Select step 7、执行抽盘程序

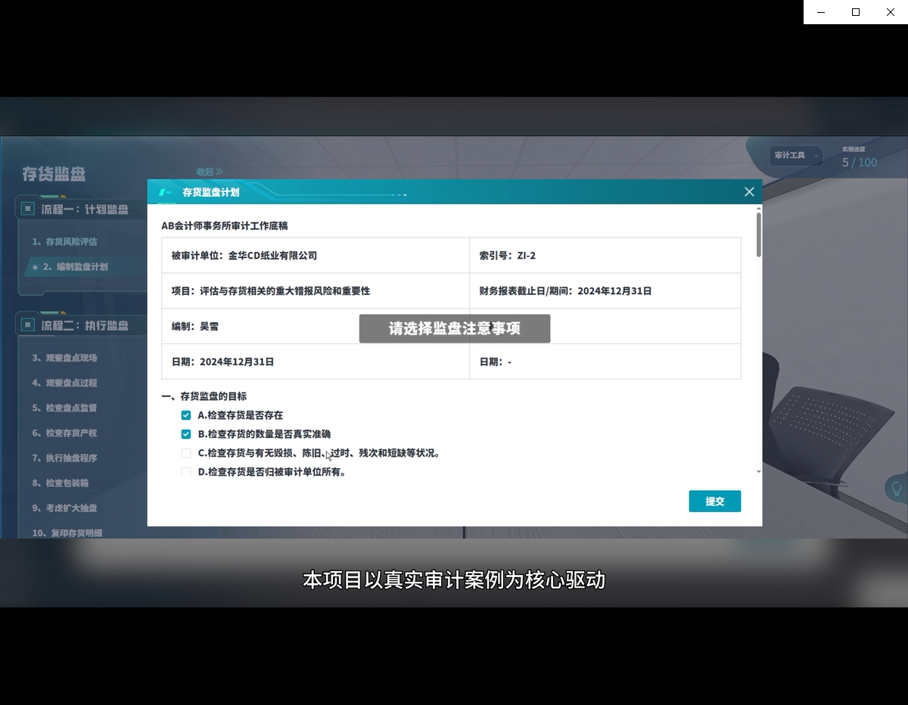click(64, 458)
